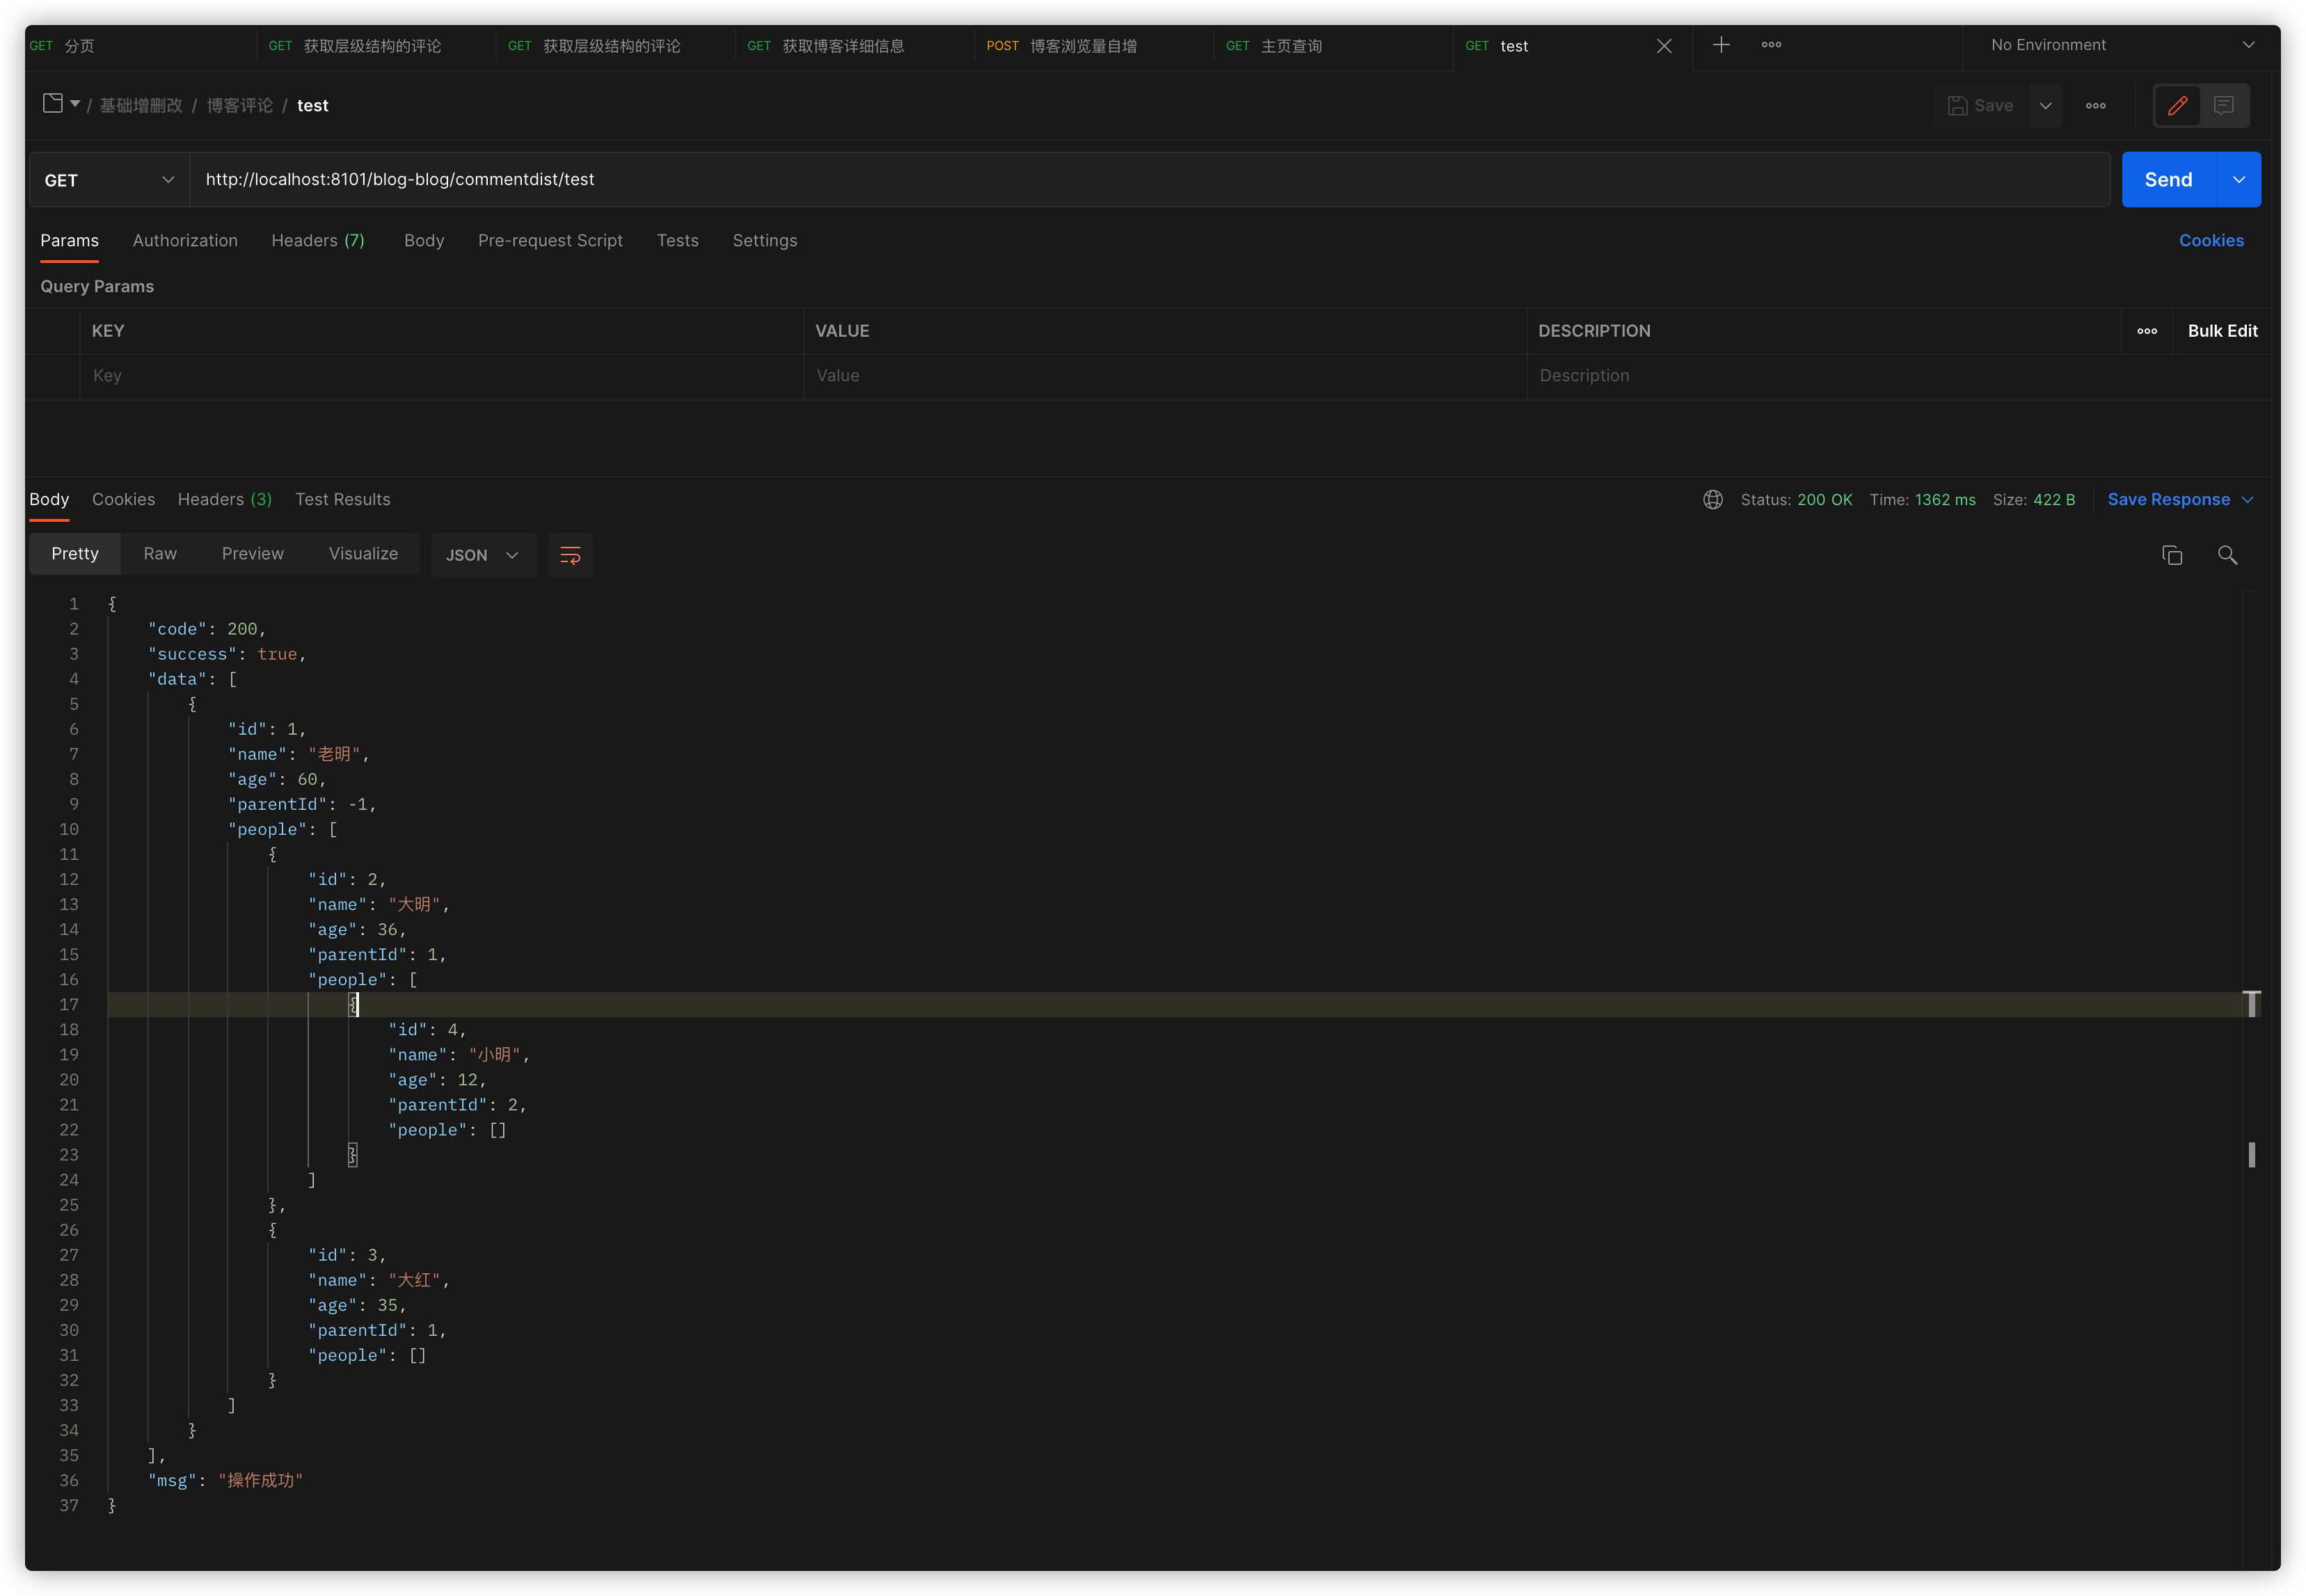Screen dimensions: 2306x1596
Task: Click Bulk Edit
Action: tap(2222, 331)
